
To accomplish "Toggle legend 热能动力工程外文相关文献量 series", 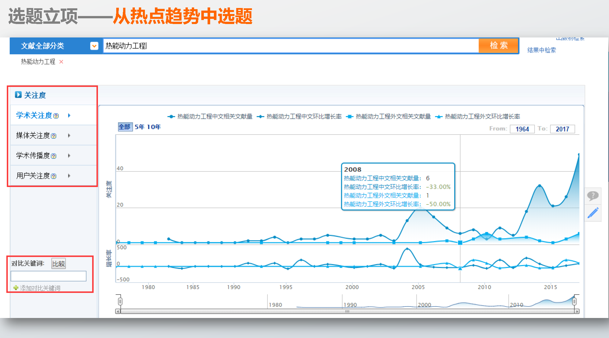I will coord(389,116).
